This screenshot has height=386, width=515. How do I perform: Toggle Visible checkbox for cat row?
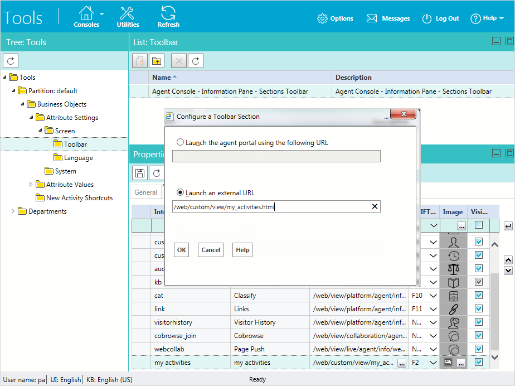coord(479,295)
